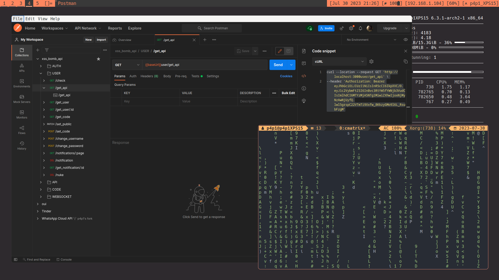Image resolution: width=499 pixels, height=280 pixels.
Task: Open the notifications bell
Action: click(x=360, y=28)
